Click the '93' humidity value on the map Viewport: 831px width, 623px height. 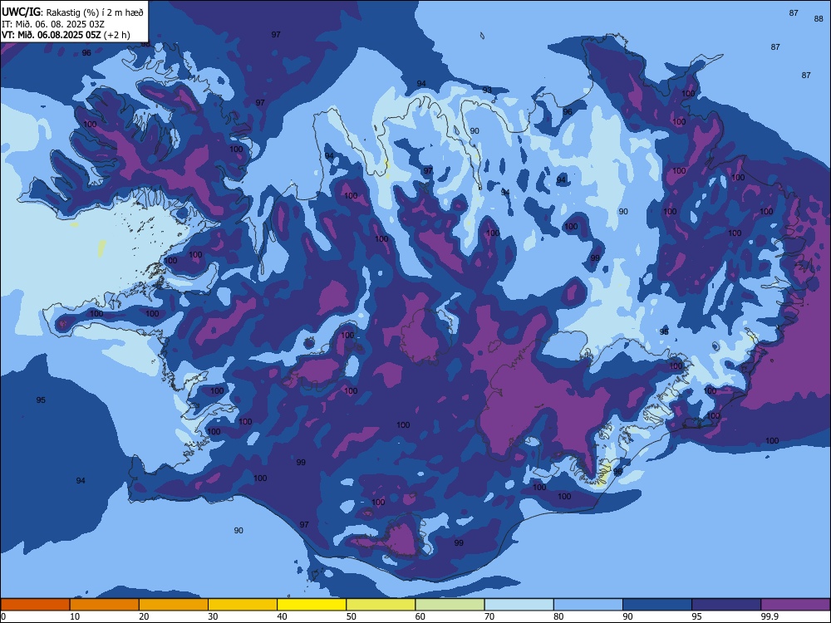(x=487, y=90)
